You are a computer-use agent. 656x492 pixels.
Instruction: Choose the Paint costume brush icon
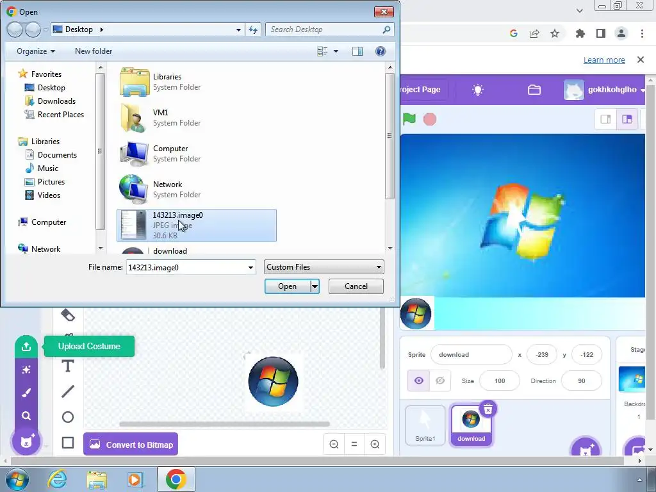26,393
